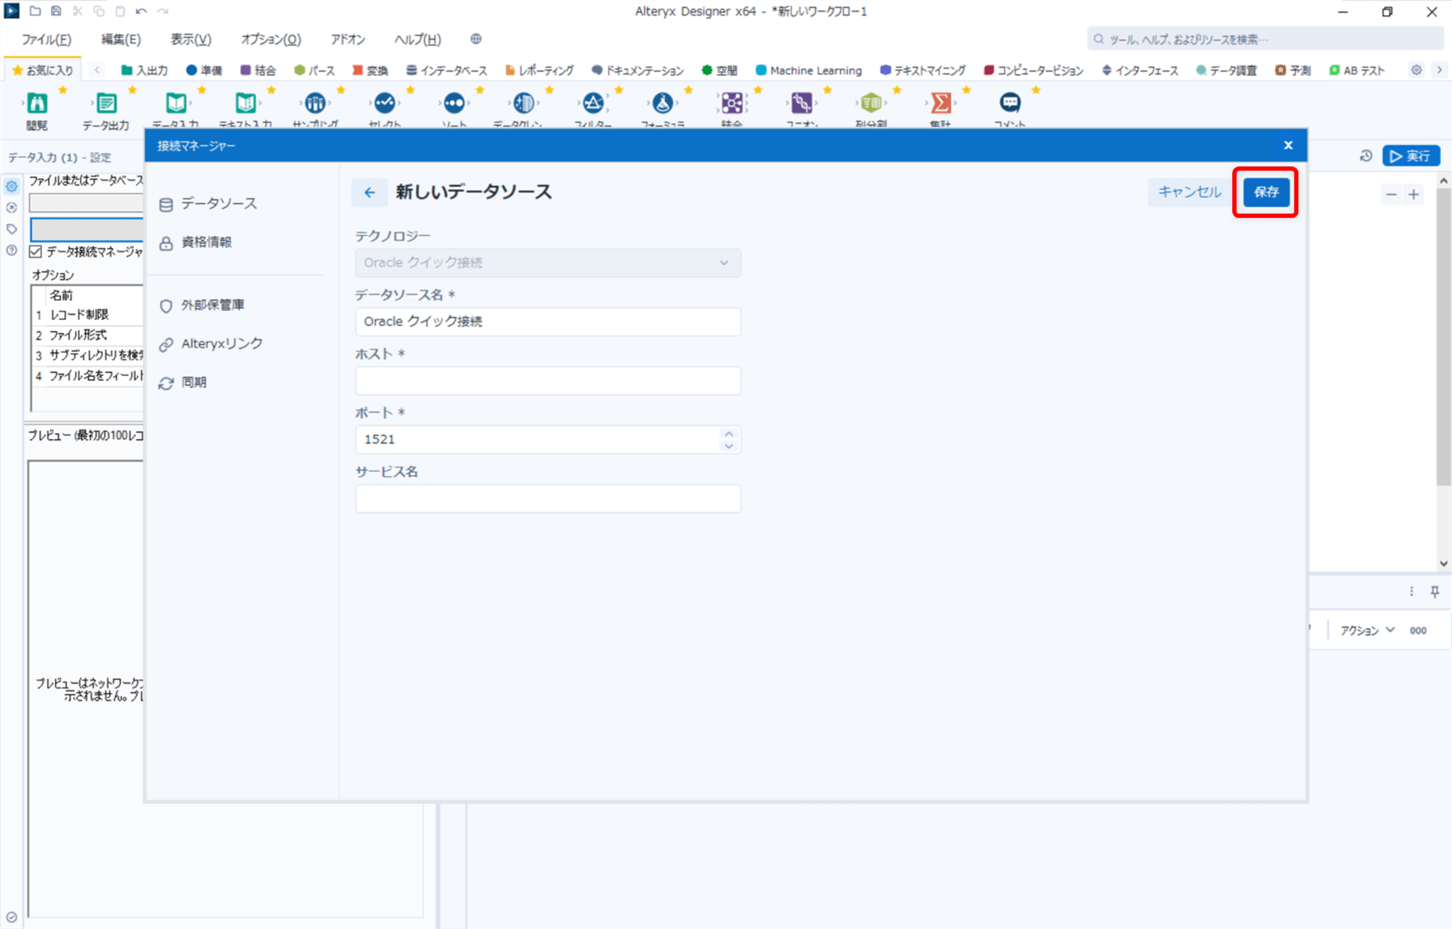Click the back arrow in connection manager

click(x=370, y=192)
